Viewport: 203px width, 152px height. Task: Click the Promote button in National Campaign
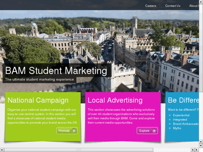click(x=67, y=131)
